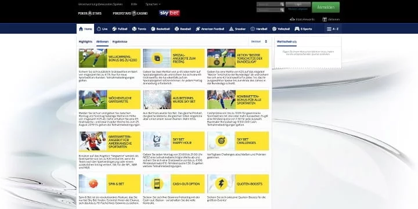Image resolution: width=418 pixels, height=209 pixels.
Task: Go to PokerStars logo
Action: [90, 13]
